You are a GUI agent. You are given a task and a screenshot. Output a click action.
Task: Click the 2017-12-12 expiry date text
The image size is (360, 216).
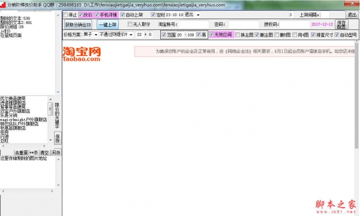point(322,25)
